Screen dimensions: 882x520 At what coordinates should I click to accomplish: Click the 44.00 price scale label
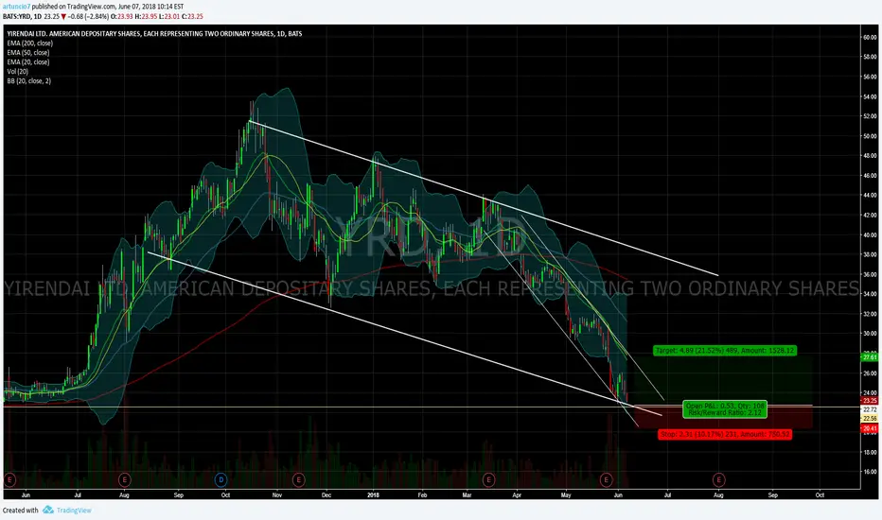click(x=870, y=195)
